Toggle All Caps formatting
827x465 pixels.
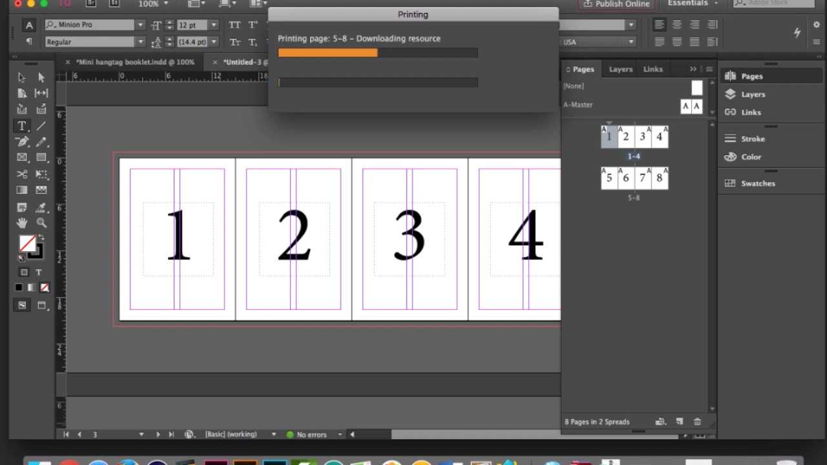click(235, 25)
